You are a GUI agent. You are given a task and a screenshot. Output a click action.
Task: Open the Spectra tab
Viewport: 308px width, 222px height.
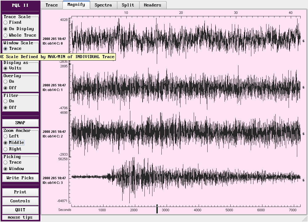pyautogui.click(x=103, y=5)
